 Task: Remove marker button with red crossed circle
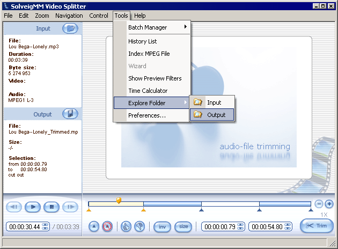coord(107,226)
